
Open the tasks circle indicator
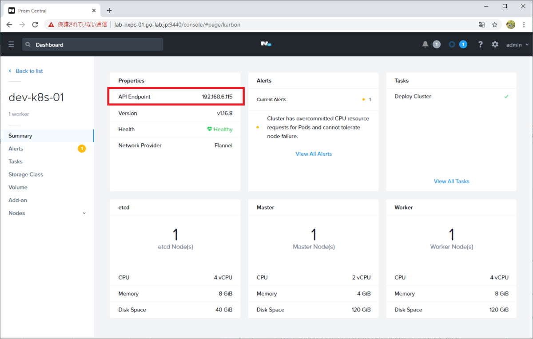[x=452, y=44]
